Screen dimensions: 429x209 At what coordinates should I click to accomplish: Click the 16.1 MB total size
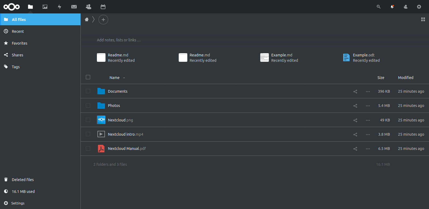383,164
